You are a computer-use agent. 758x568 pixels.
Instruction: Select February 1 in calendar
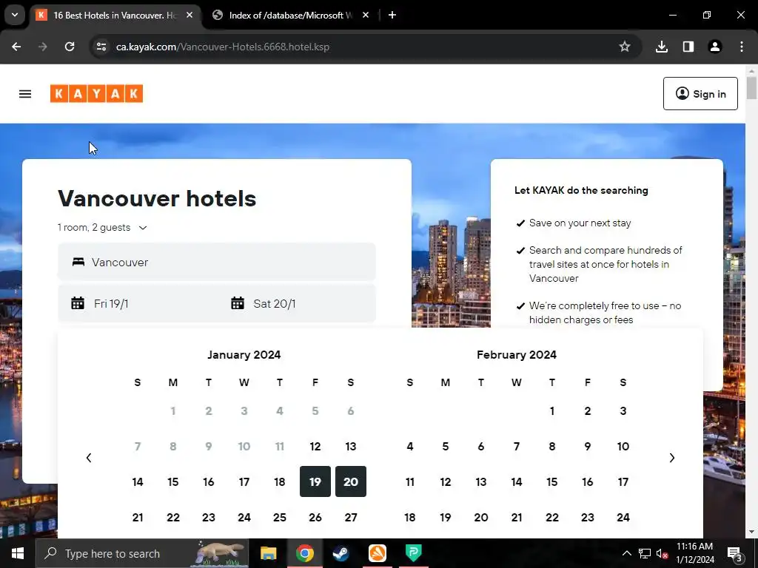click(552, 411)
